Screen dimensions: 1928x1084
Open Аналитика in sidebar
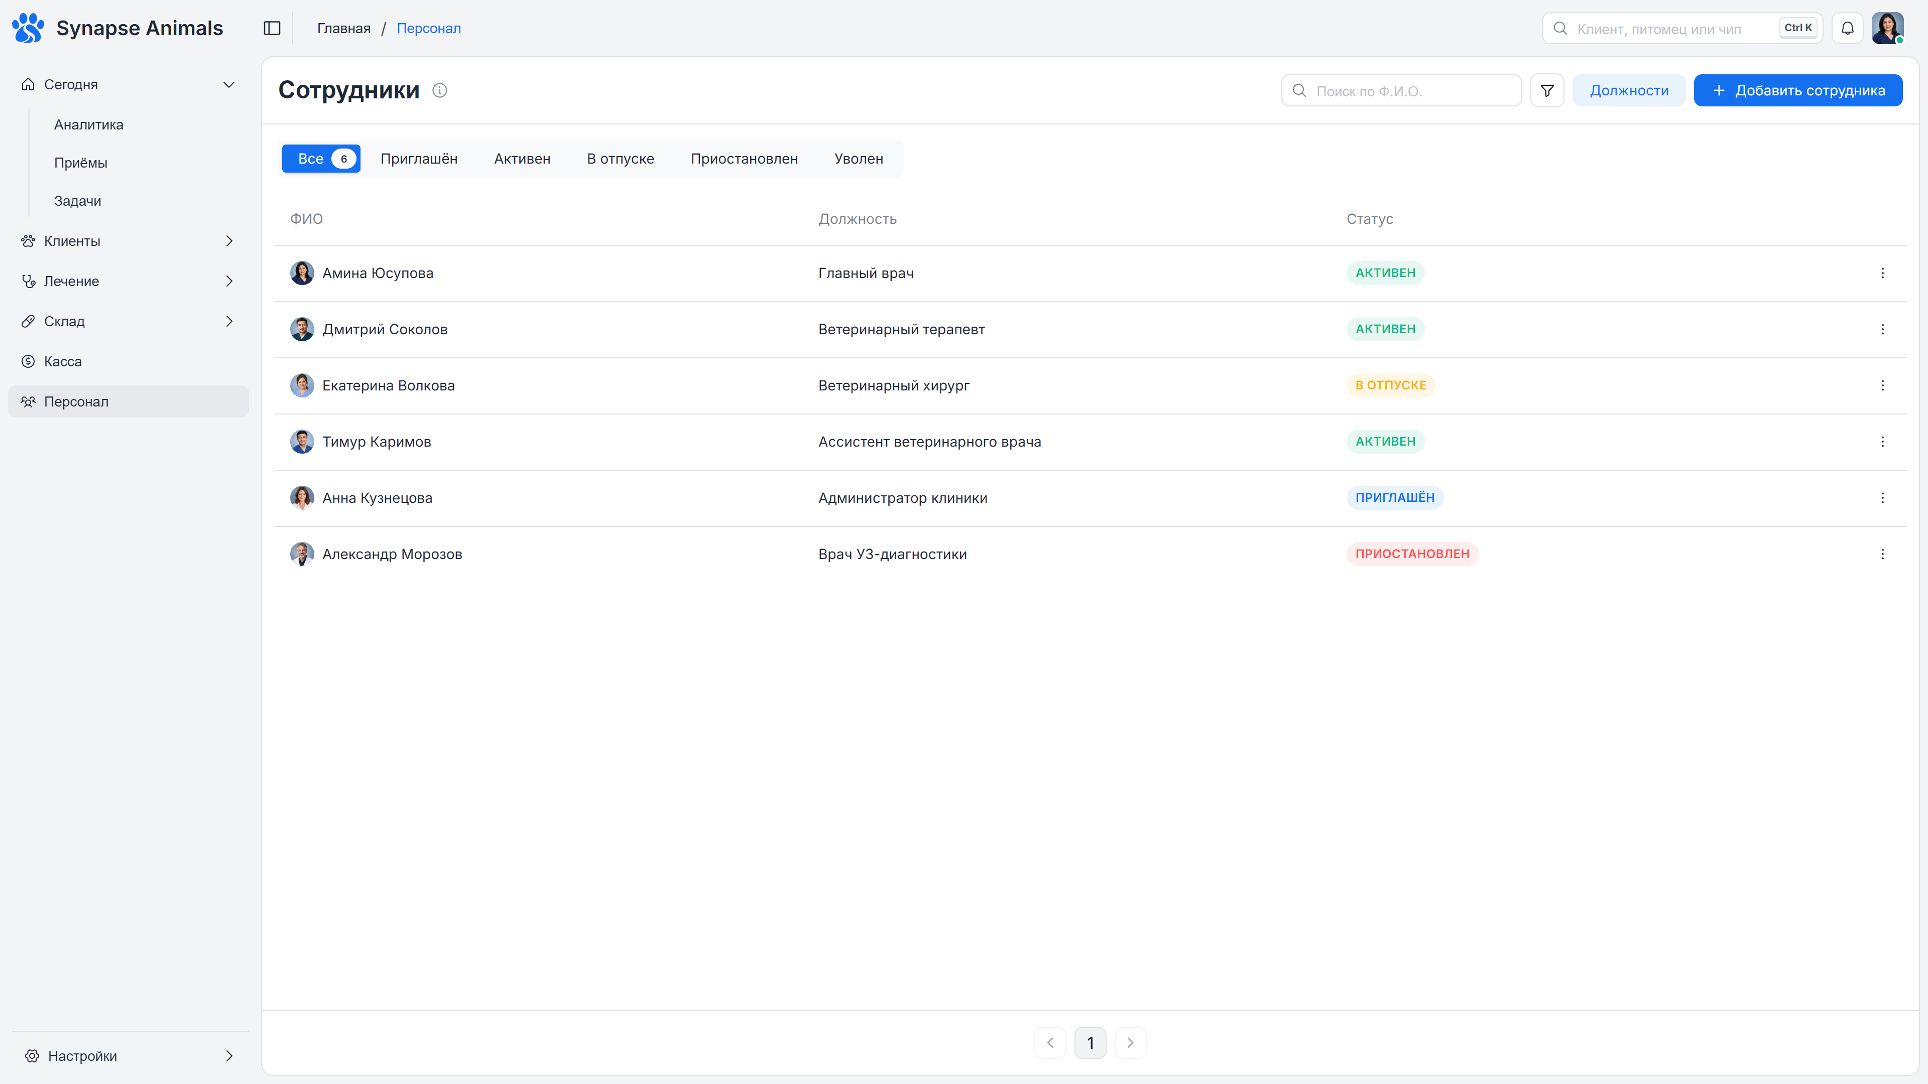pos(88,125)
